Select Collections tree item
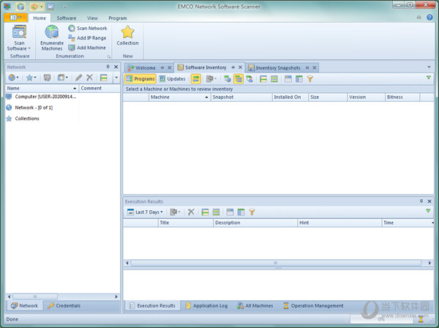 coord(23,119)
